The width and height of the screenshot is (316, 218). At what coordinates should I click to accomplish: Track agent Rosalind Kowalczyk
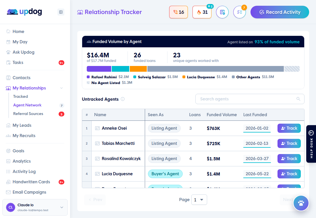tap(289, 159)
